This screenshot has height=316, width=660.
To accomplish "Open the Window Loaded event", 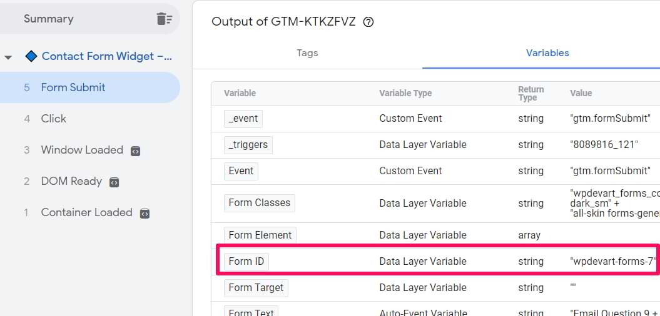I will click(82, 150).
